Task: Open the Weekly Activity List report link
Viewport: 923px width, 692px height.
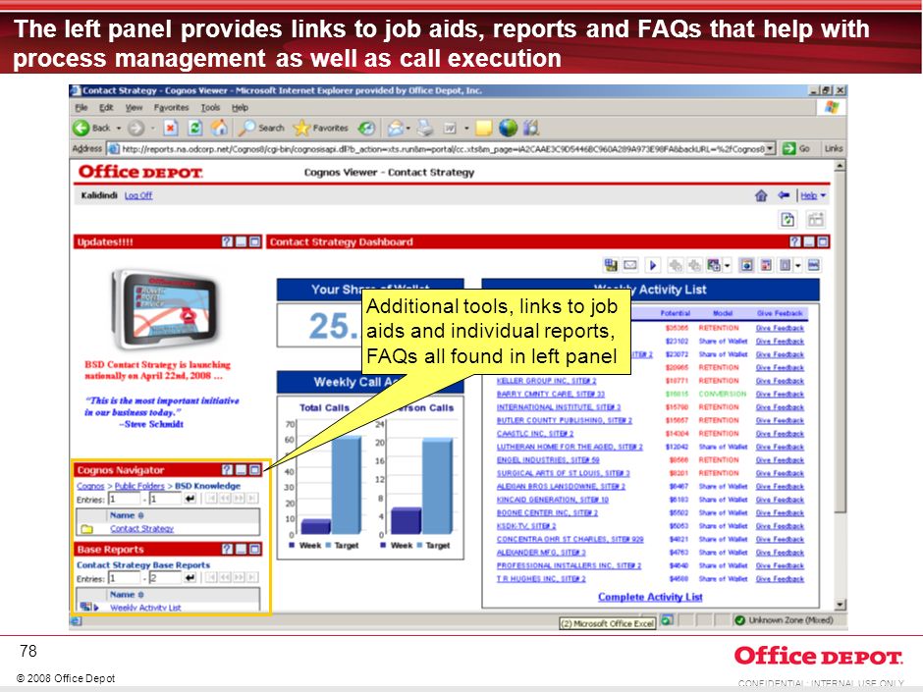Action: pyautogui.click(x=145, y=608)
